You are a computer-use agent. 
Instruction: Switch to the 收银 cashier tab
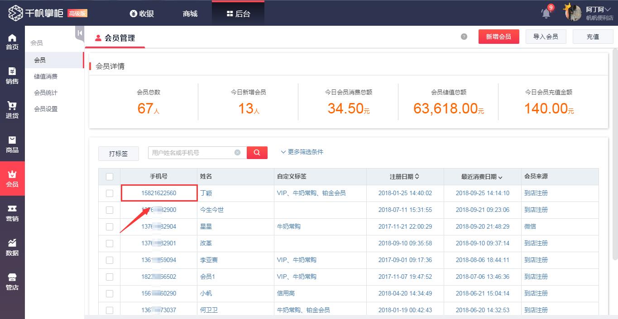click(142, 14)
